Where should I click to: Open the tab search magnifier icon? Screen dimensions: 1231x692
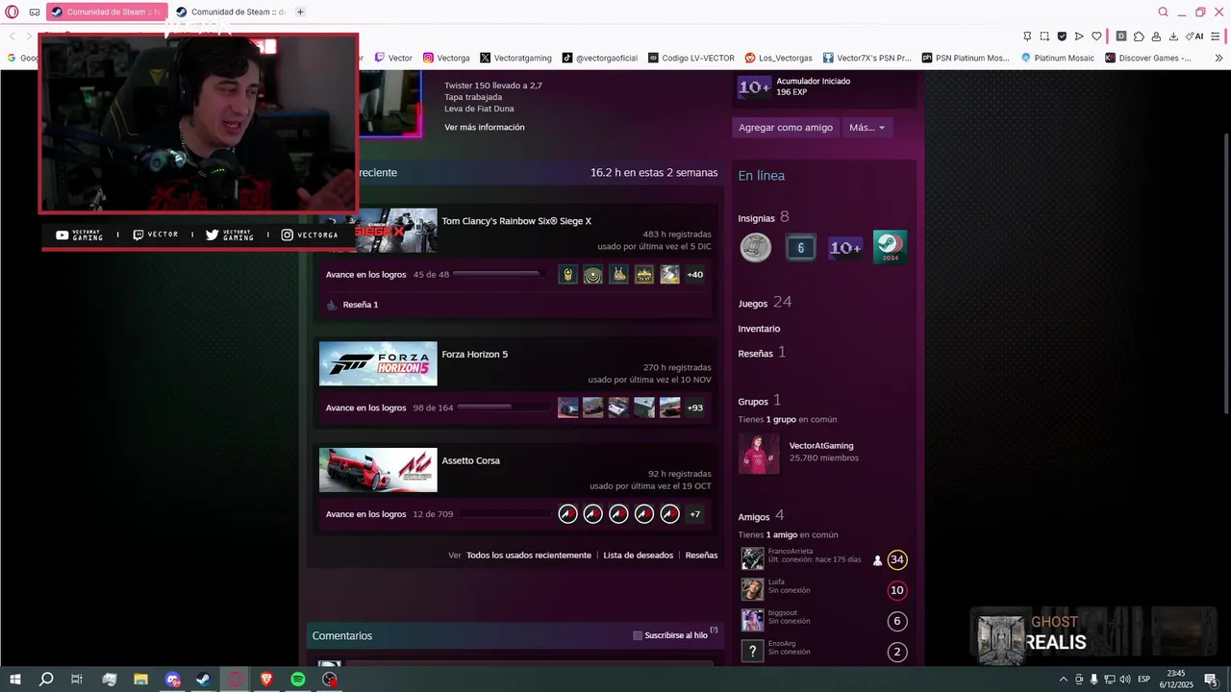tap(1163, 12)
